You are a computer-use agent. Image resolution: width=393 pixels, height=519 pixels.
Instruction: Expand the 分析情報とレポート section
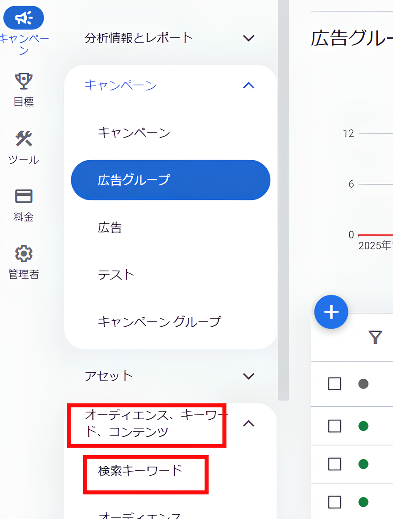coord(248,38)
